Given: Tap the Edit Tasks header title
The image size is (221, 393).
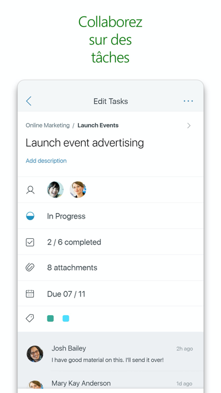Looking at the screenshot, I should (x=111, y=101).
